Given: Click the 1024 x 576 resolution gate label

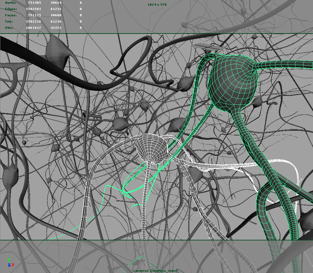Looking at the screenshot, I should [x=156, y=4].
